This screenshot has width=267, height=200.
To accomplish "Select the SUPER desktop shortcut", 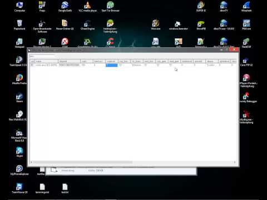I will 201,7.
